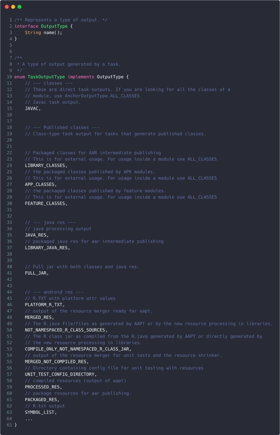Click the 'implements' keyword
This screenshot has width=280, height=435.
click(x=81, y=77)
